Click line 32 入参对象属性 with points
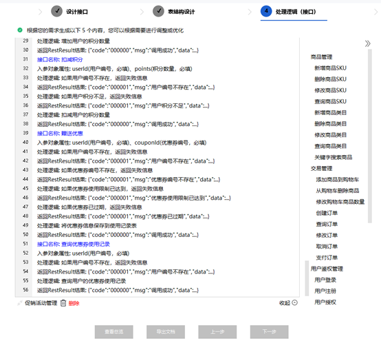The height and width of the screenshot is (341, 381). (114, 69)
